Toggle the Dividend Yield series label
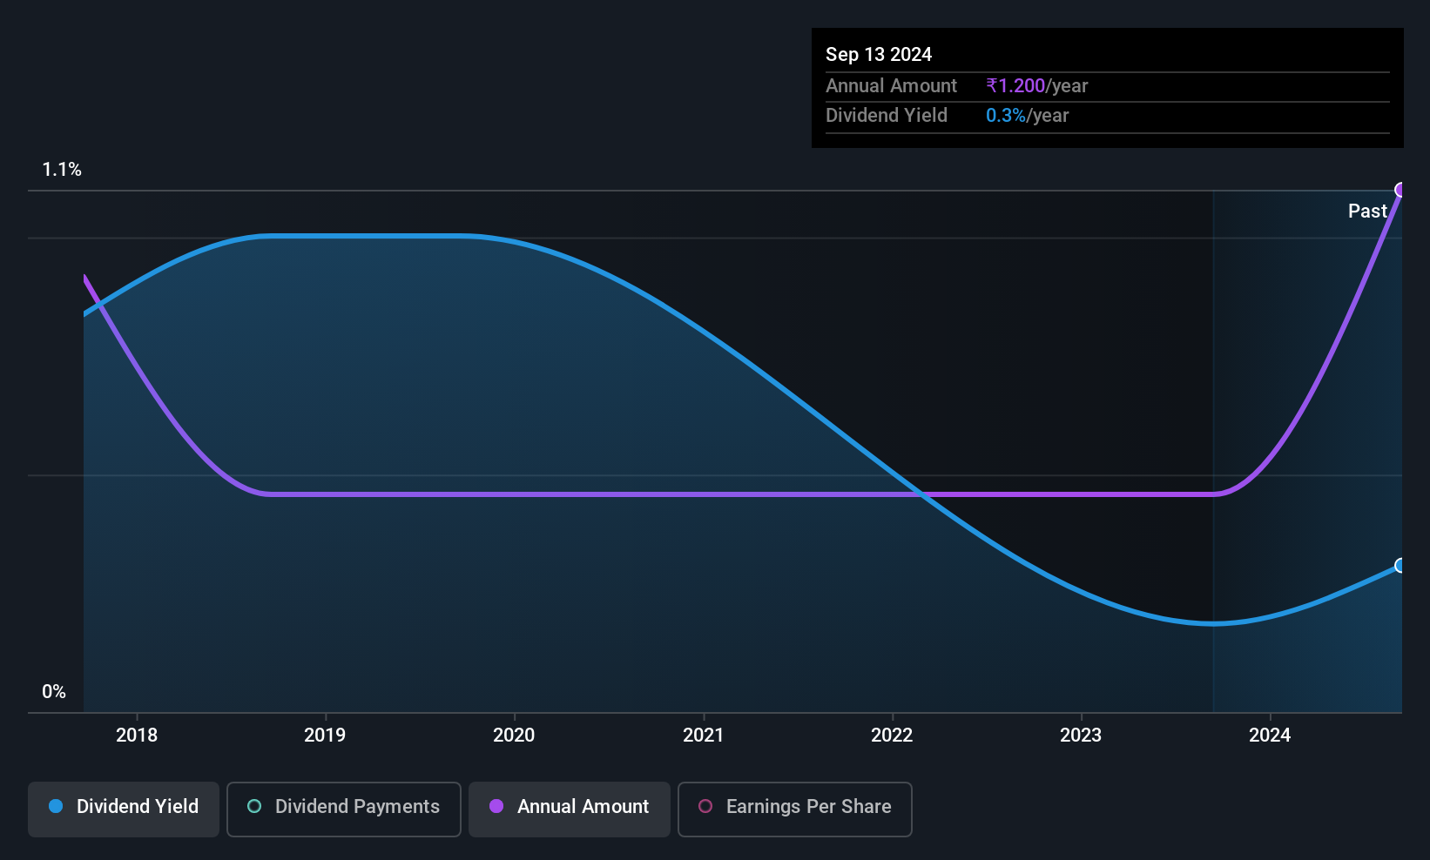This screenshot has height=860, width=1430. pyautogui.click(x=138, y=807)
